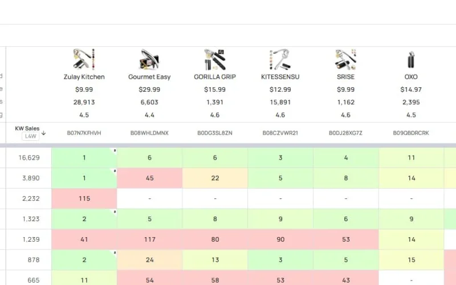Viewport: 456px width, 285px height.
Task: Click the OXO cell showing 15
Action: tap(411, 260)
